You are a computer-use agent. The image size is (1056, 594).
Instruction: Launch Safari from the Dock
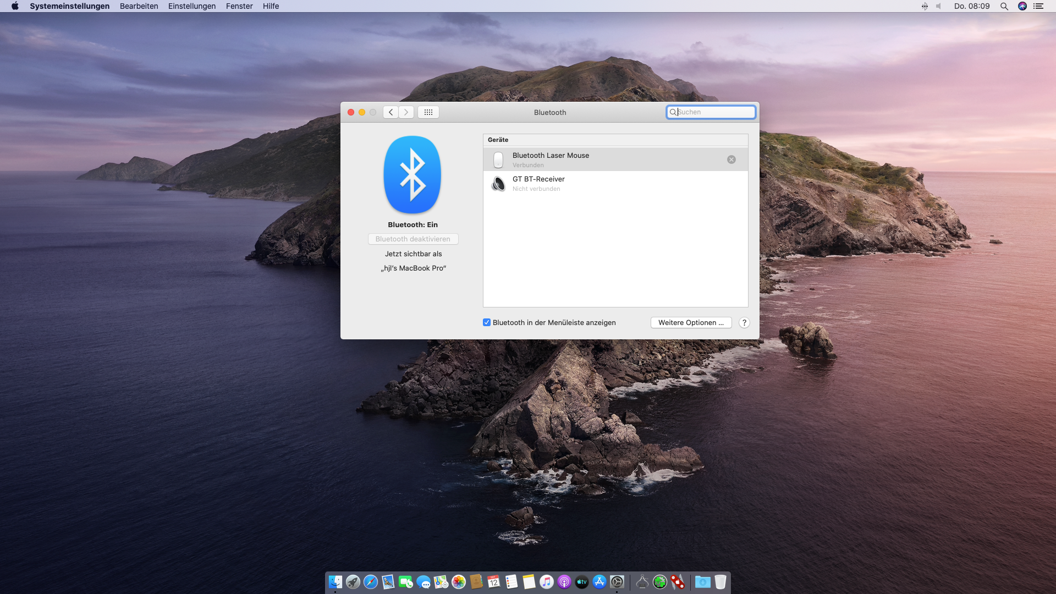(x=371, y=582)
